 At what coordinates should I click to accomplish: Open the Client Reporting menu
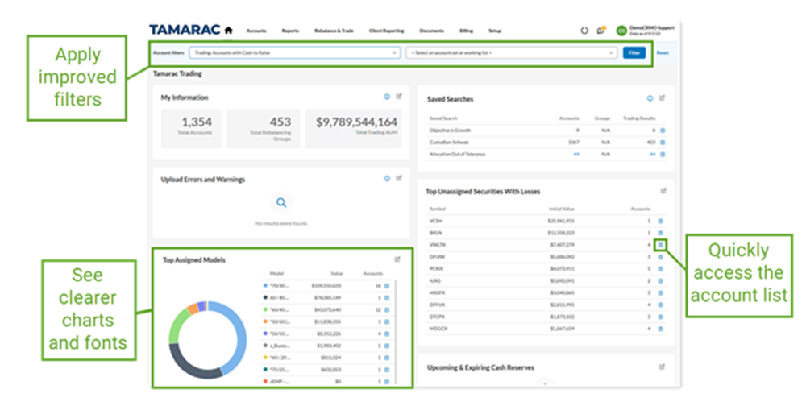386,31
